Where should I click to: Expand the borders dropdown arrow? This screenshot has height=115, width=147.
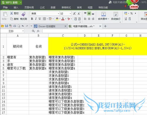tap(47, 19)
